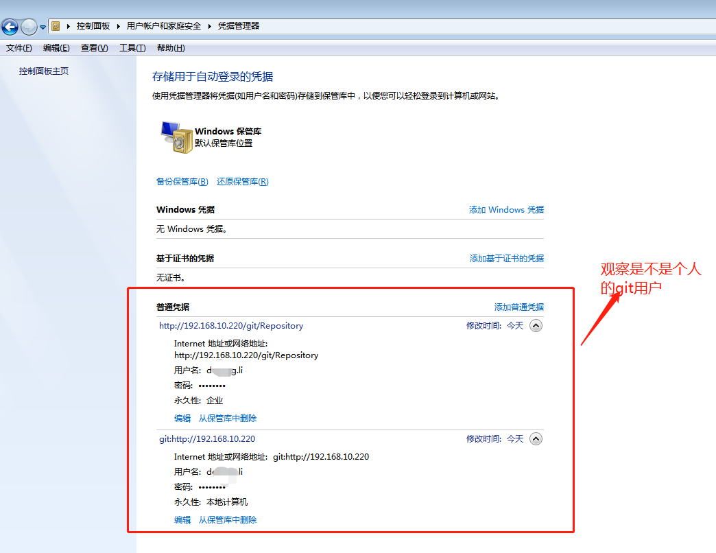Viewport: 716px width, 553px height.
Task: Click the Back navigation arrow button
Action: [10, 27]
